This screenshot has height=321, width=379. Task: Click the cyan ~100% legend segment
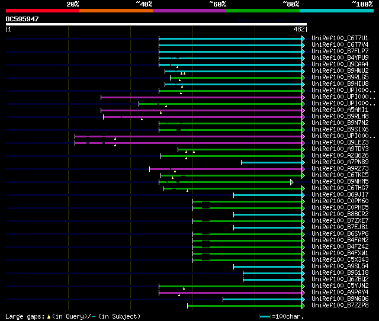pyautogui.click(x=336, y=11)
